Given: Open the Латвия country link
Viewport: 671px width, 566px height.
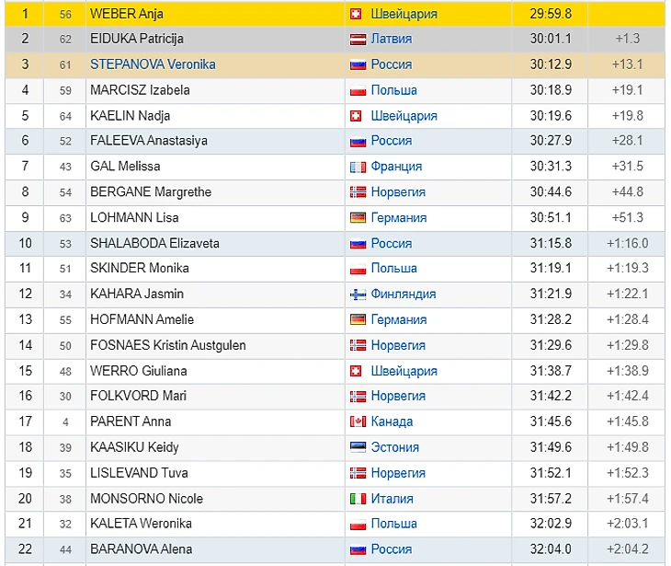Looking at the screenshot, I should coord(391,39).
